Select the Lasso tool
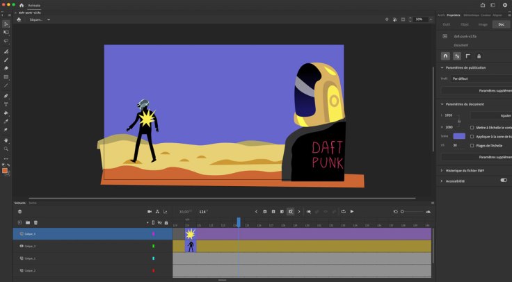 (6, 41)
